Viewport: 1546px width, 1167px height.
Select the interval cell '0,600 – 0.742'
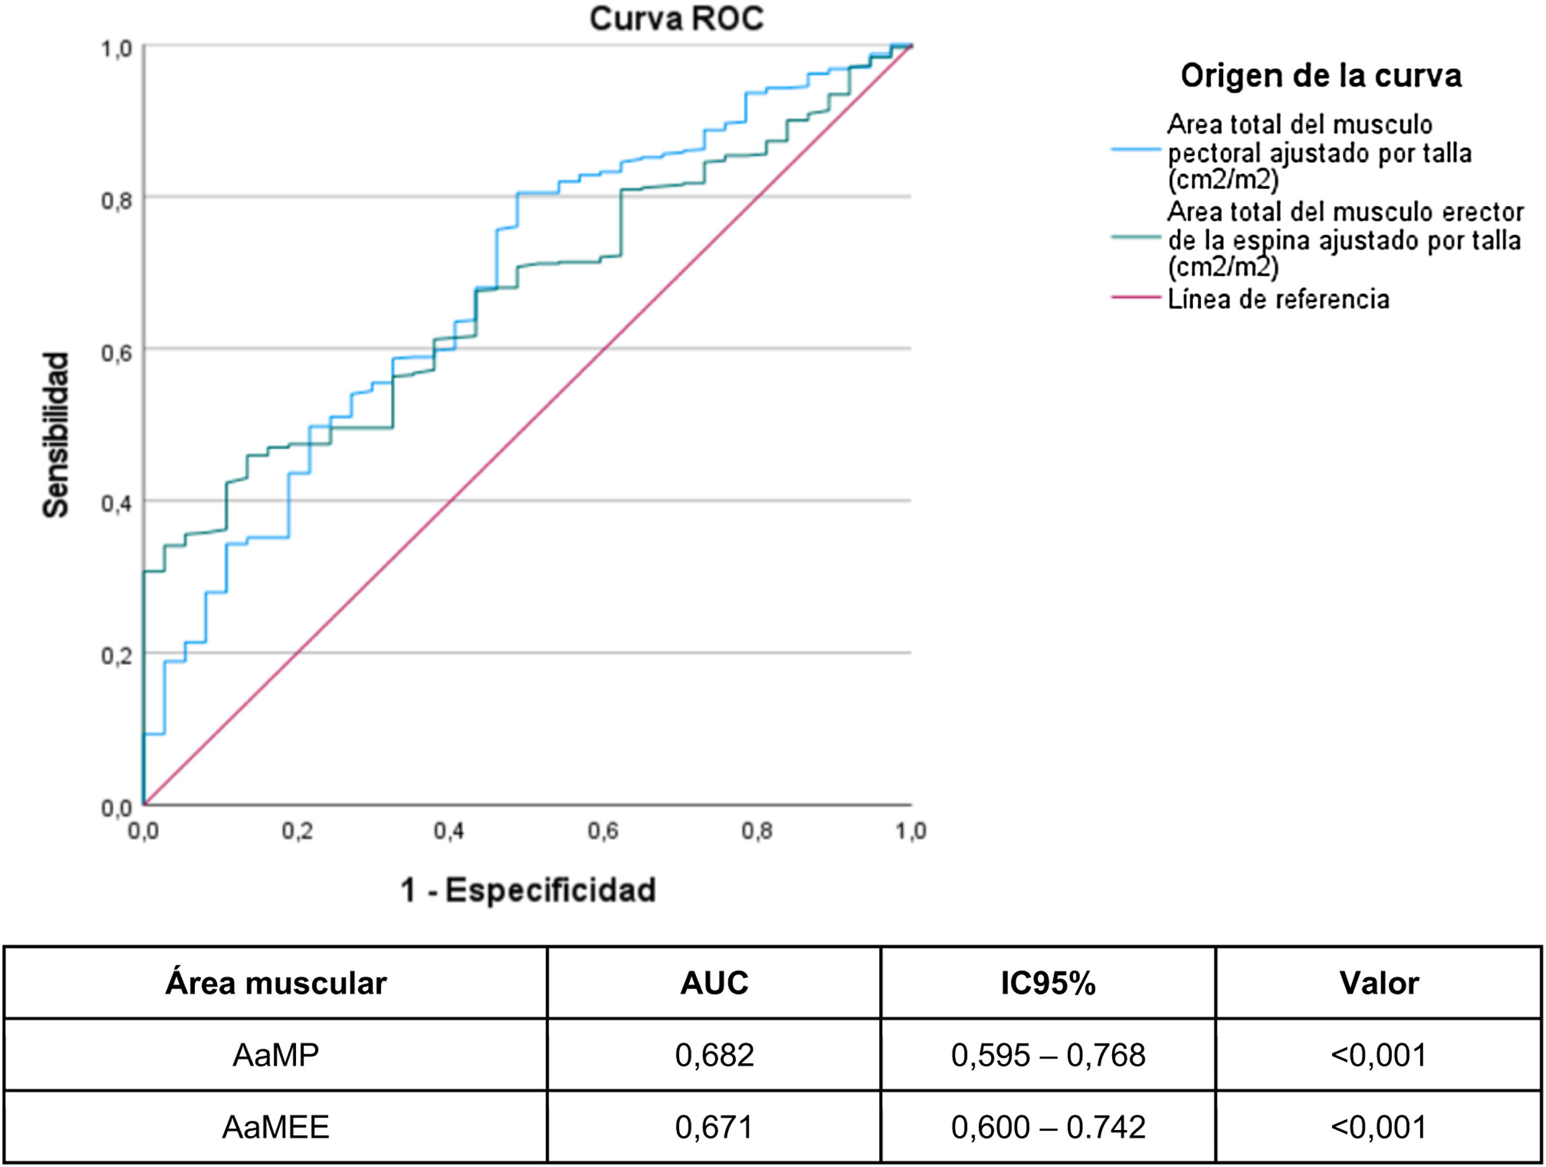(1048, 1127)
